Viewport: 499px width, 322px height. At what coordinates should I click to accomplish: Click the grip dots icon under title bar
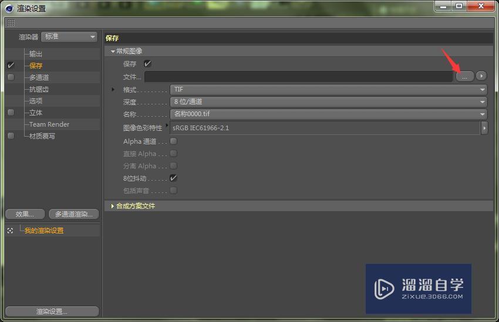(x=11, y=23)
